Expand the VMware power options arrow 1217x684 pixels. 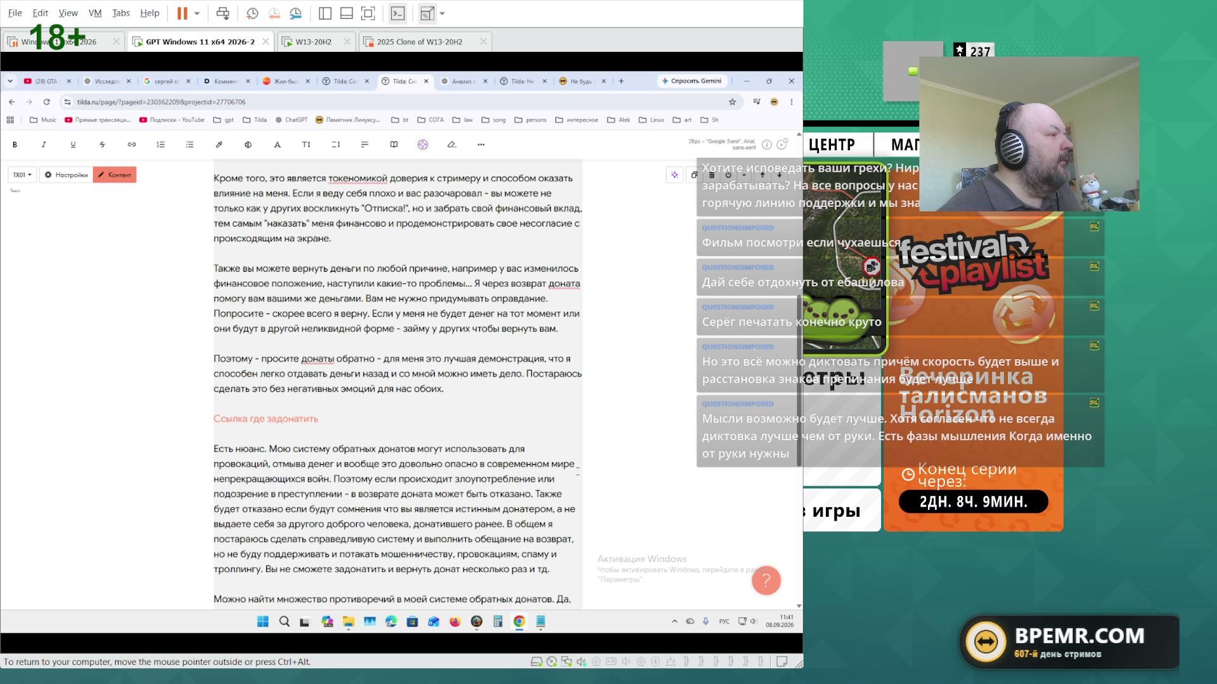click(197, 13)
